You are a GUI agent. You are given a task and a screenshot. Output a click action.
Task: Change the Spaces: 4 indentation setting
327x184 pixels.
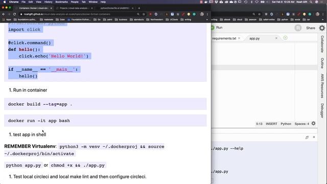(x=302, y=124)
